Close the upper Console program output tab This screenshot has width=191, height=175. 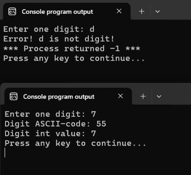pyautogui.click(x=119, y=11)
